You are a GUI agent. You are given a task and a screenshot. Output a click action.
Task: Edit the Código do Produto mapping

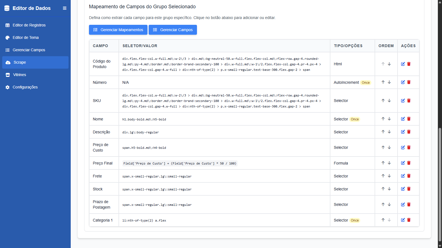click(x=403, y=64)
